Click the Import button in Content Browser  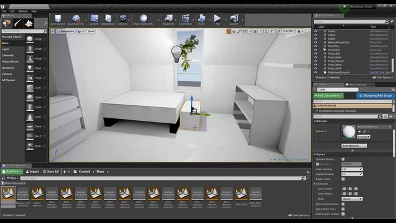[32, 172]
